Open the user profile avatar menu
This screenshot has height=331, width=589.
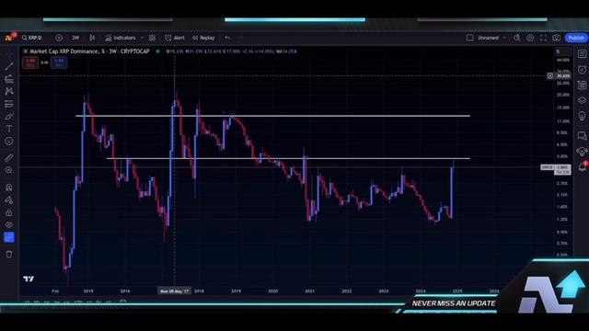[9, 38]
